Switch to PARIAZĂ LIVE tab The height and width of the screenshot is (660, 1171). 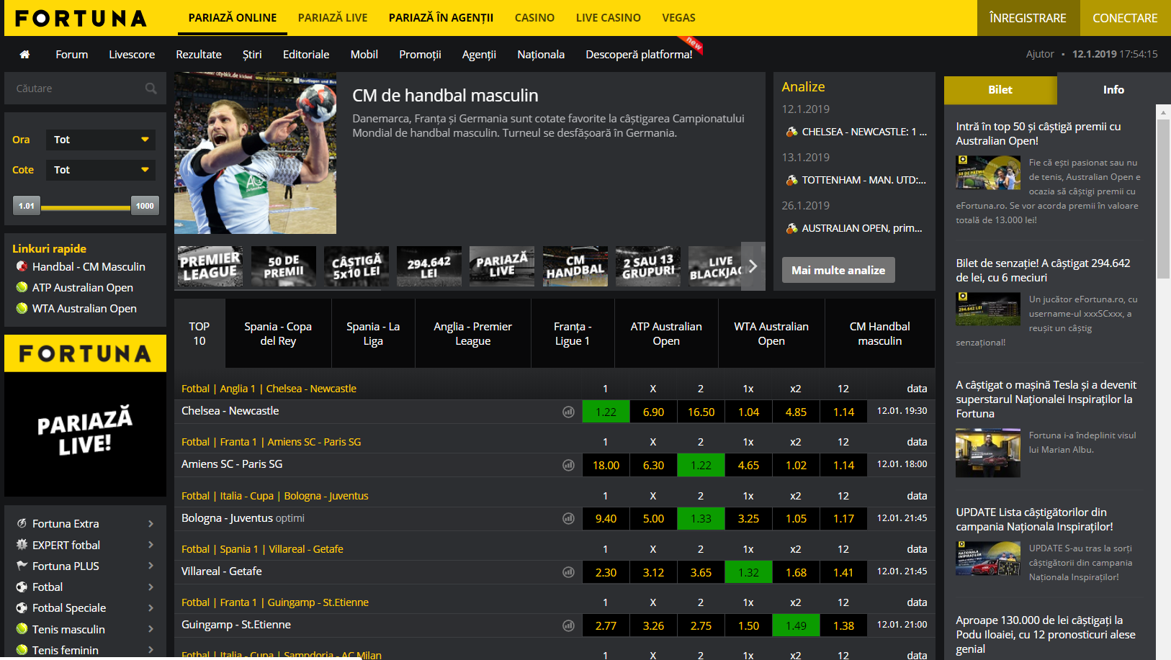click(x=333, y=18)
